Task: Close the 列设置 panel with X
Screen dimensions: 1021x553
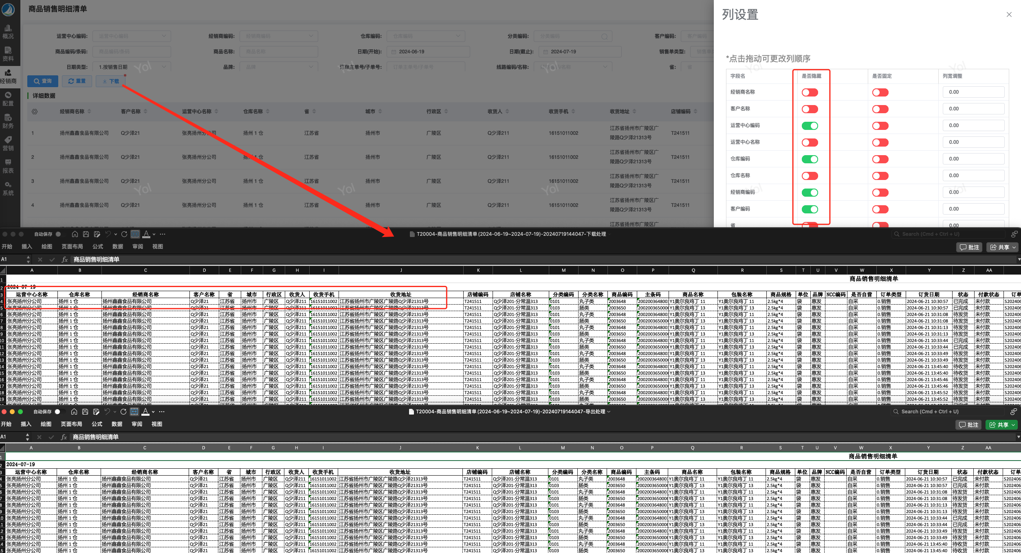Action: [1009, 15]
